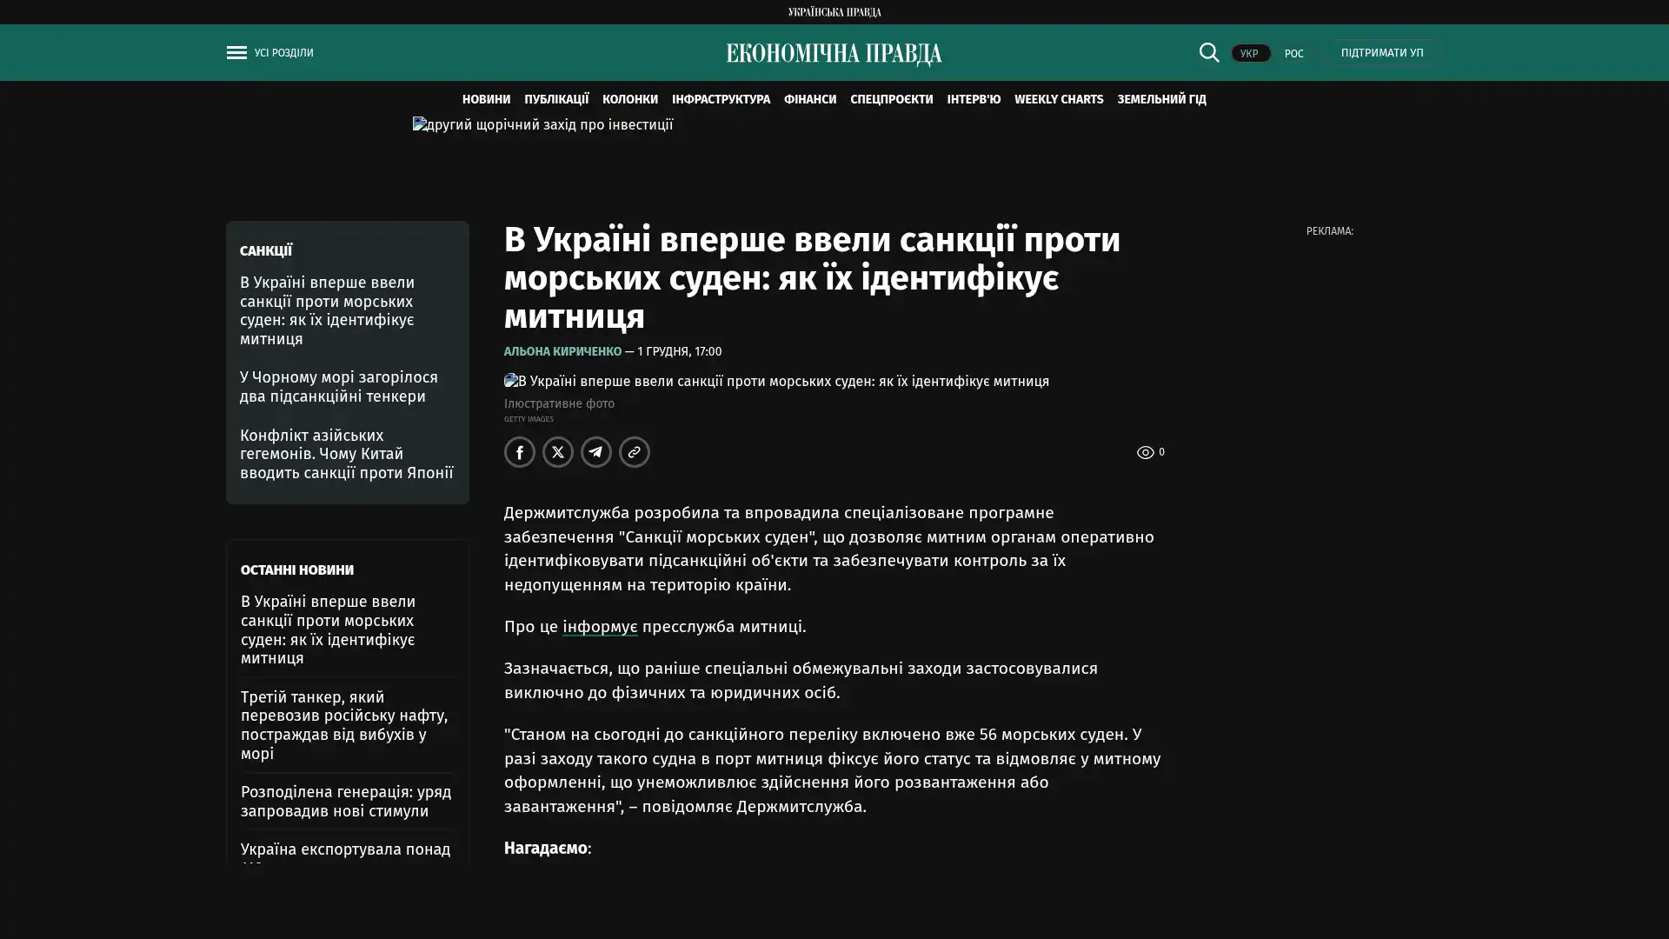Expand the Усі розділи menu
The height and width of the screenshot is (939, 1669).
pos(283,52)
